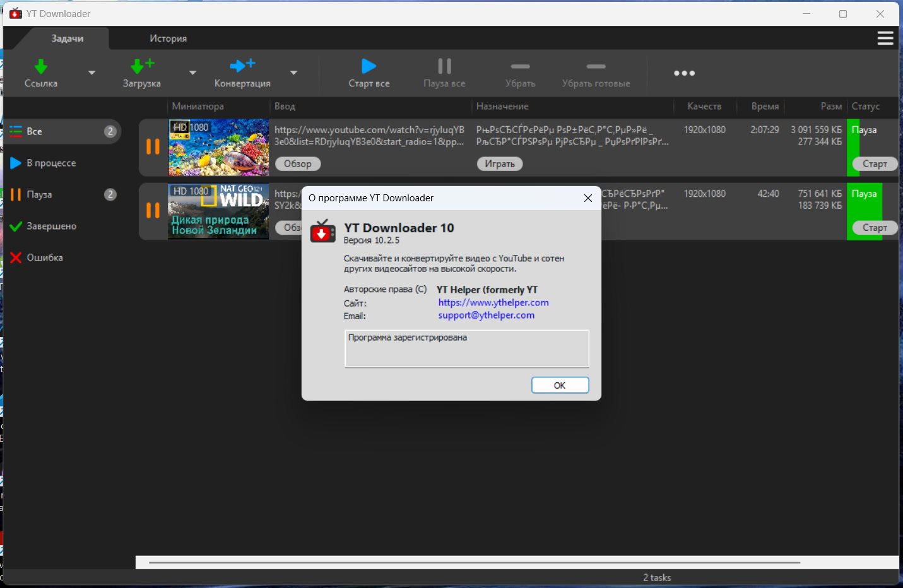
Task: Click the coral reef video thumbnail
Action: pyautogui.click(x=218, y=147)
